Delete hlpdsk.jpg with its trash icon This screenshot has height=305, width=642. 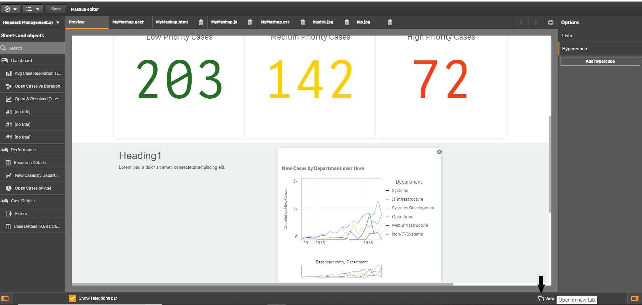(347, 22)
